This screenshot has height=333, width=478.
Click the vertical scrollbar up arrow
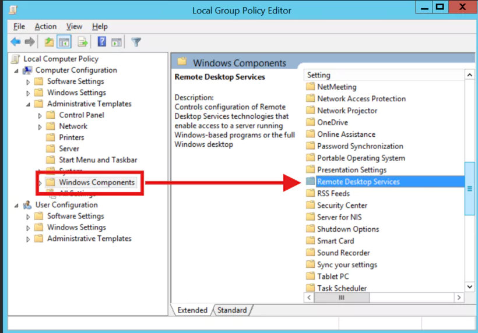[470, 75]
